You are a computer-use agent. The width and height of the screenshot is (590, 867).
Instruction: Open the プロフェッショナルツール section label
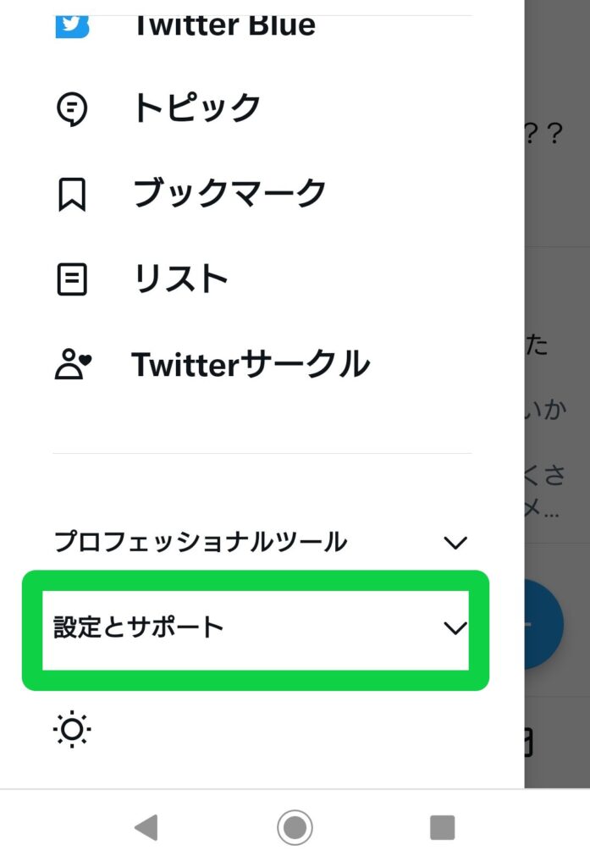click(200, 542)
